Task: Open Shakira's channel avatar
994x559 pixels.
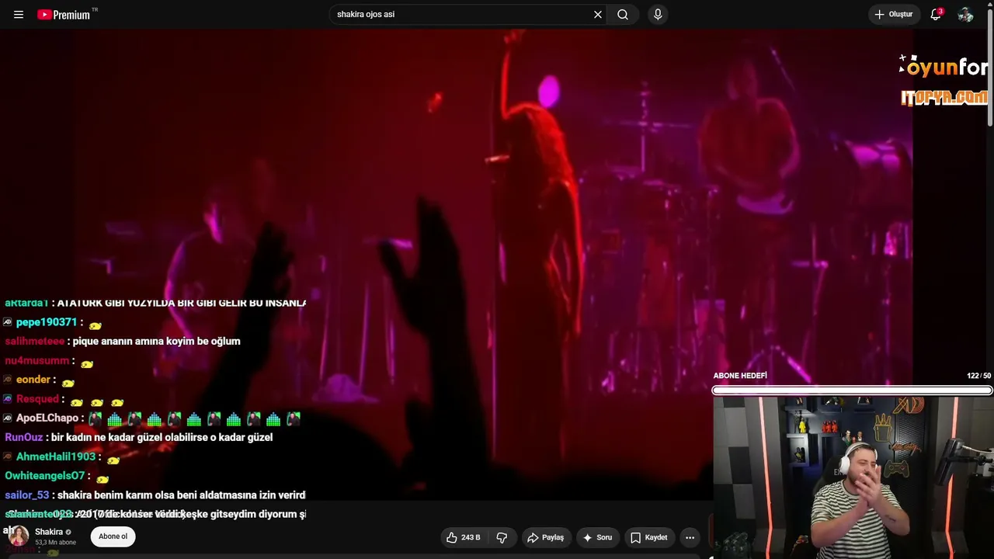Action: [x=18, y=536]
